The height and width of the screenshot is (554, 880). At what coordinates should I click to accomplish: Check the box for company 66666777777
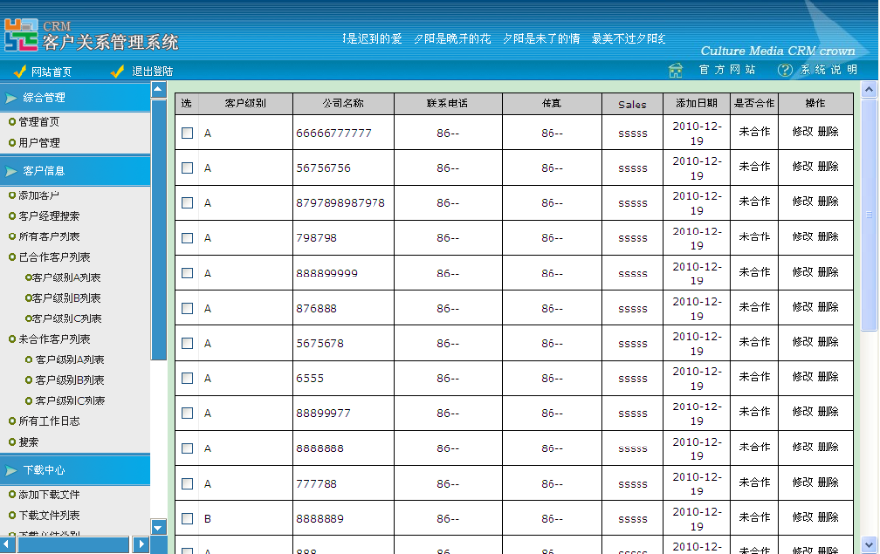[x=187, y=133]
